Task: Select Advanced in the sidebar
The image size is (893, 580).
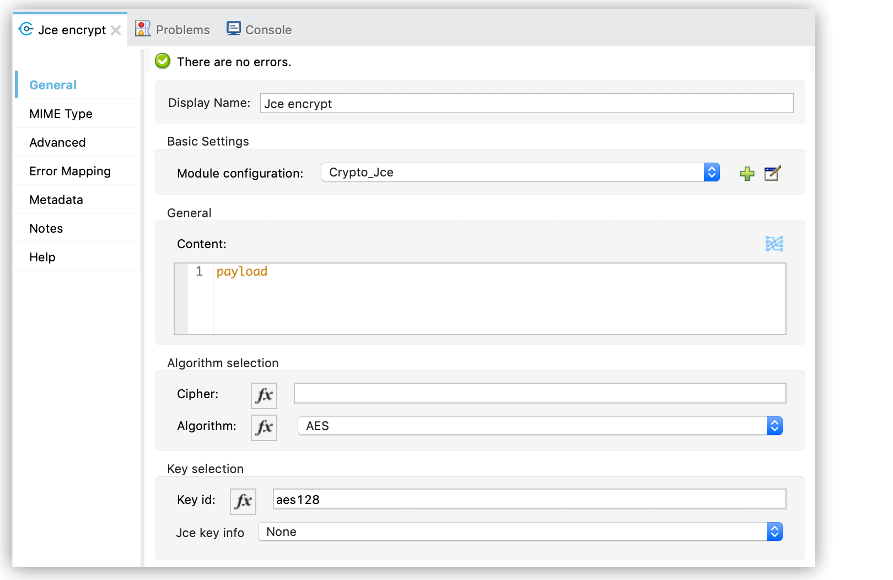Action: click(x=57, y=142)
